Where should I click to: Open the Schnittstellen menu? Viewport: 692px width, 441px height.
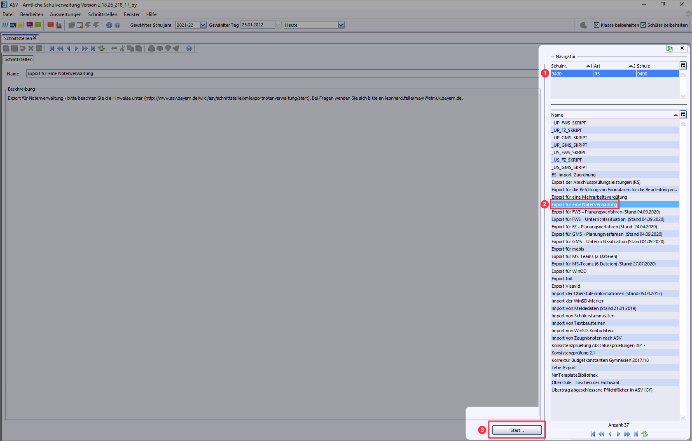(x=103, y=14)
